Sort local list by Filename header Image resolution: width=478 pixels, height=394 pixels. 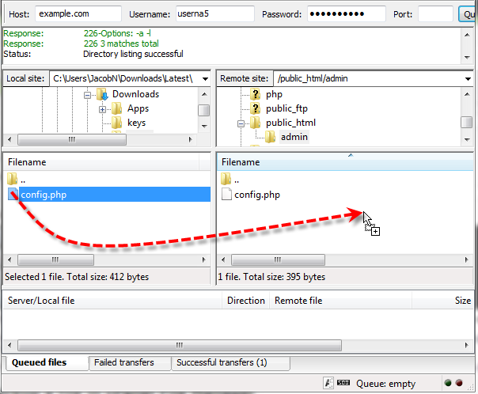point(101,162)
